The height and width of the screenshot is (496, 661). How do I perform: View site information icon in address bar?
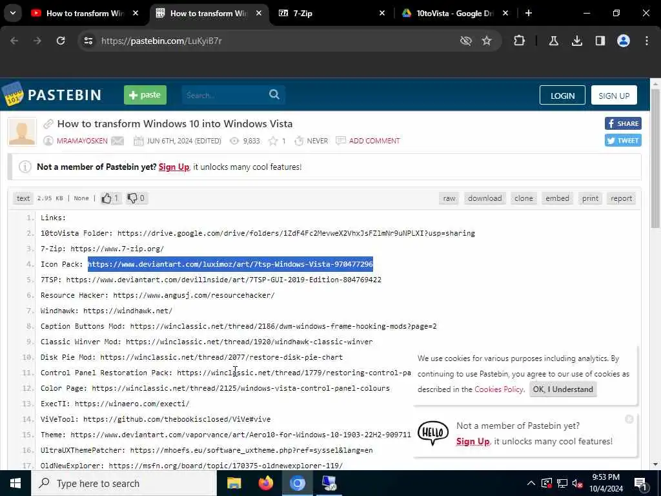pyautogui.click(x=88, y=41)
